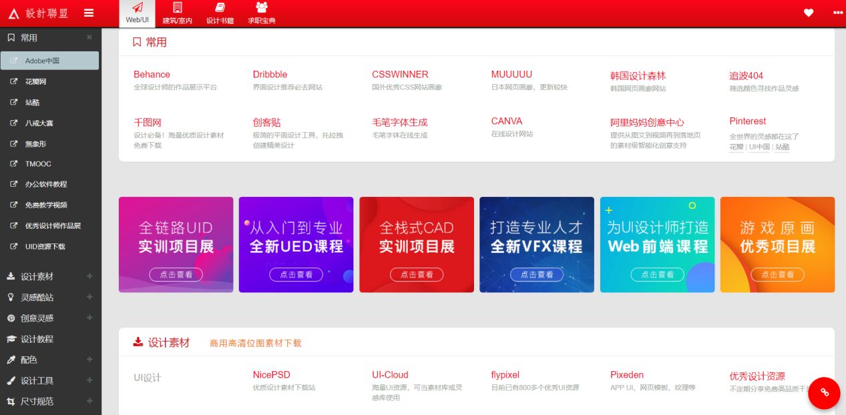Viewport: 846px width, 415px height.
Task: Expand the 配色 sidebar section
Action: tap(89, 360)
